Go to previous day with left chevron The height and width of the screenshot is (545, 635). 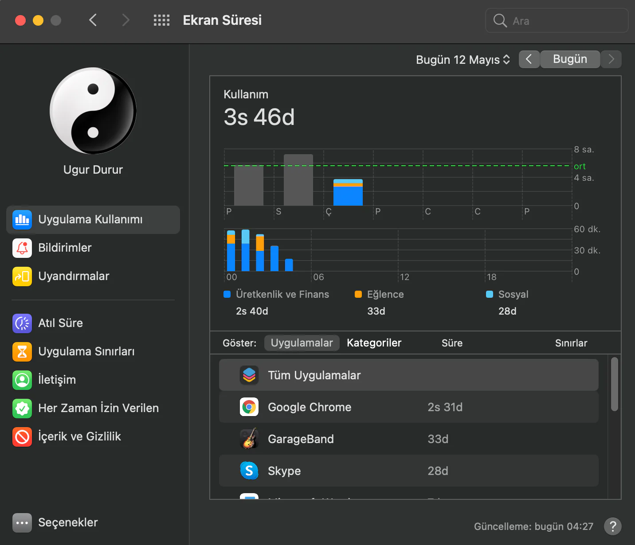tap(529, 59)
